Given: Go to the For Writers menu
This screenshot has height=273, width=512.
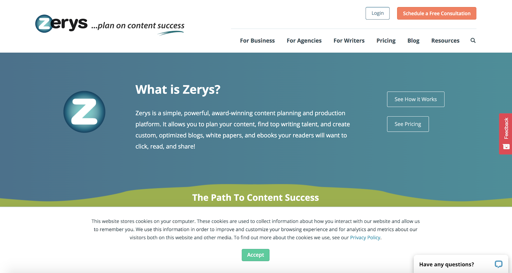Looking at the screenshot, I should (x=349, y=41).
